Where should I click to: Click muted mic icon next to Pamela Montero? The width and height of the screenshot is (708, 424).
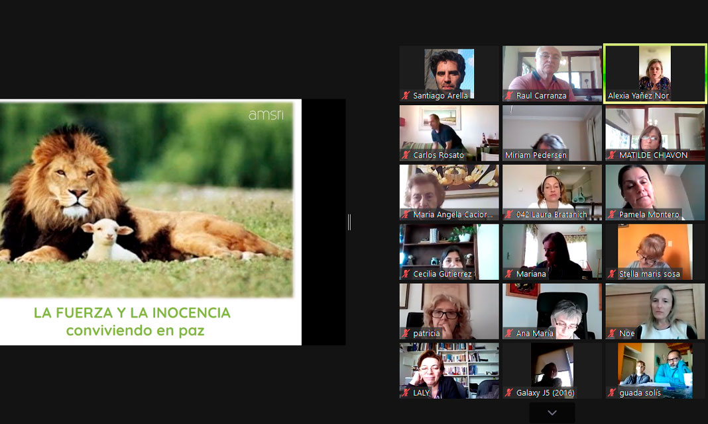coord(612,215)
